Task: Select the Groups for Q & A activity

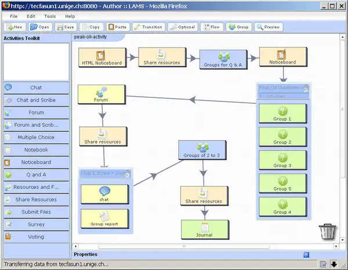Action: click(223, 60)
